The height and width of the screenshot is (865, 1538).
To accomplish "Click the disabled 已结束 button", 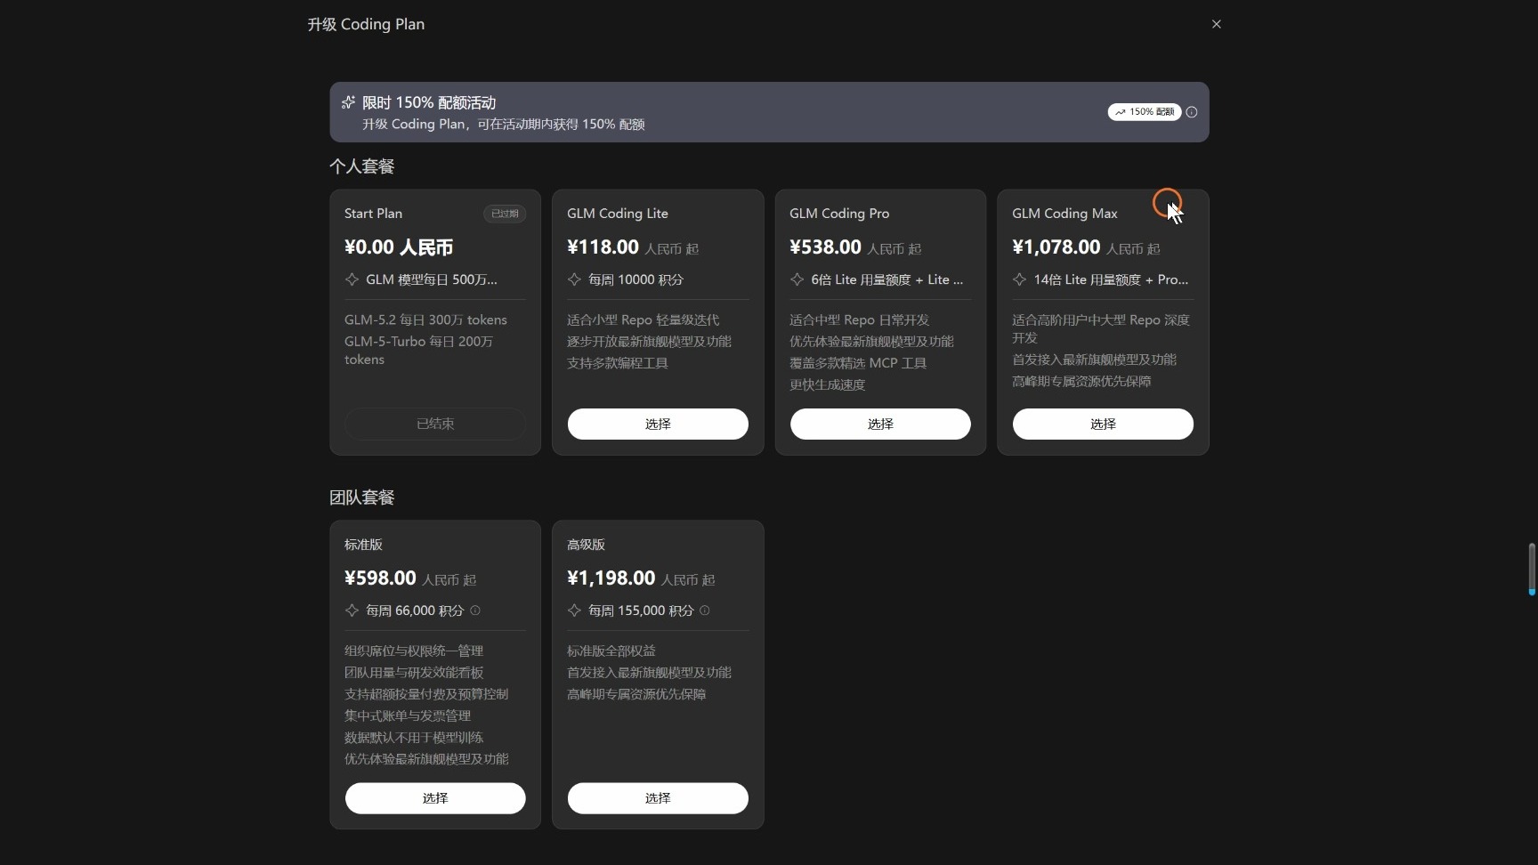I will click(435, 424).
